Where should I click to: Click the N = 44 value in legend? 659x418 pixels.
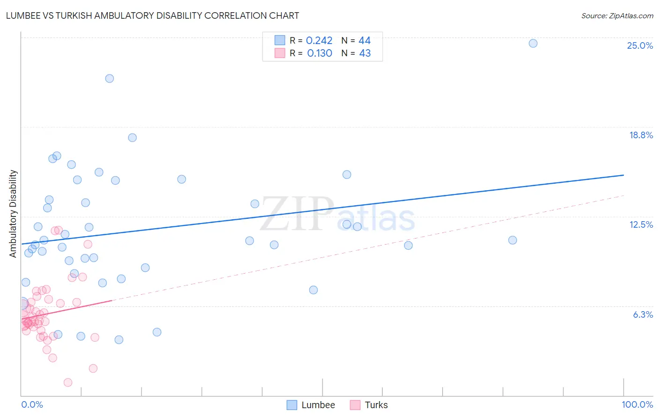(x=356, y=40)
